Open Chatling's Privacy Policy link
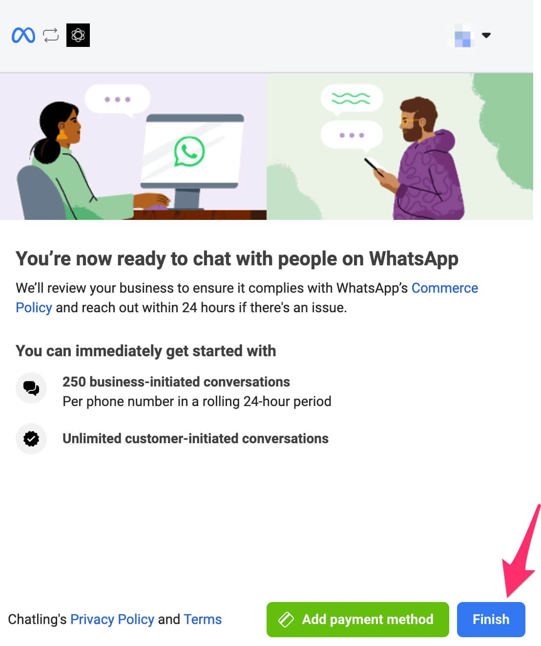Screen dimensions: 541x646 tap(112, 620)
